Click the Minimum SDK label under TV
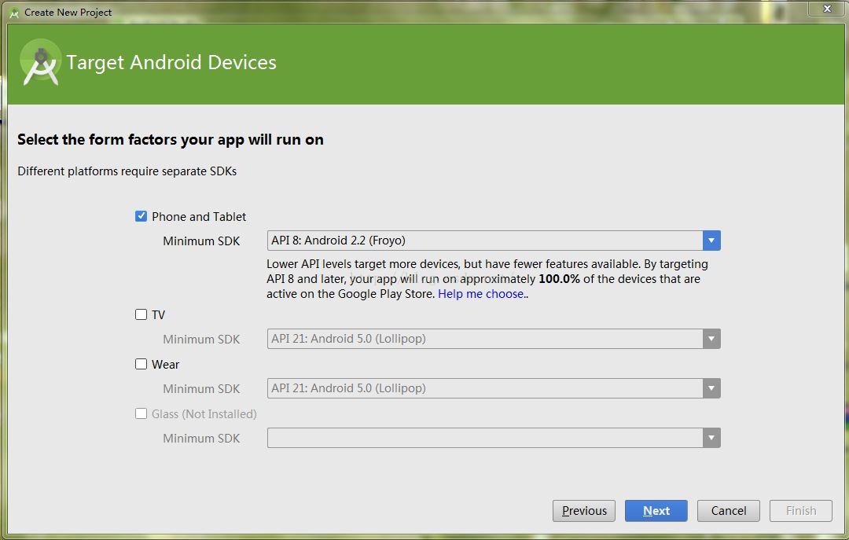Screen dimensions: 849x540 pyautogui.click(x=201, y=339)
